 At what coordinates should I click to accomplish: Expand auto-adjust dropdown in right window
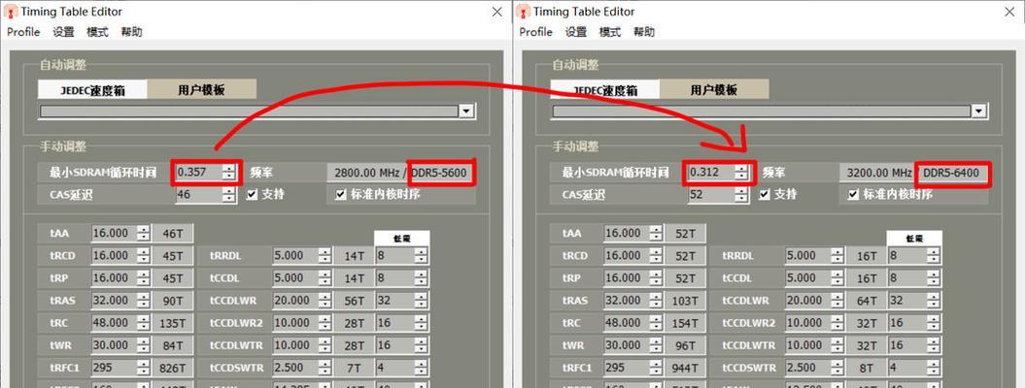point(978,112)
